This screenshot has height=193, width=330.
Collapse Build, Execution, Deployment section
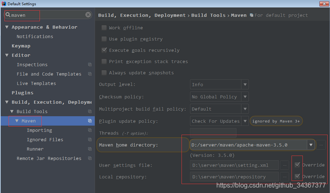[7, 102]
